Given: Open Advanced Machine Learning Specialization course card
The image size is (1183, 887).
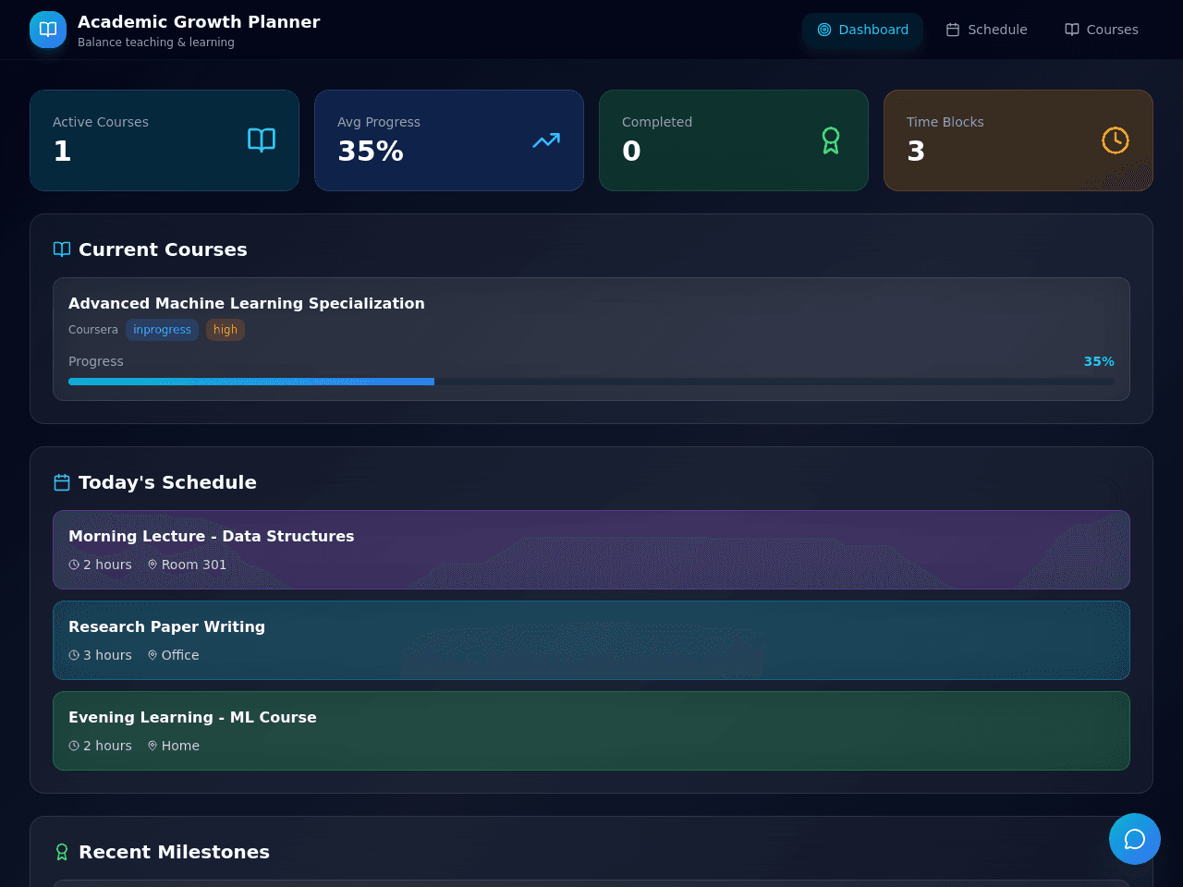Looking at the screenshot, I should tap(591, 339).
